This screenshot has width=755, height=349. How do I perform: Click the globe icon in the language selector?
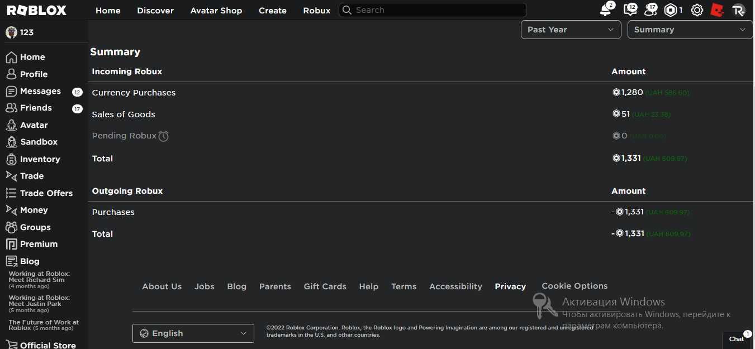tap(144, 333)
